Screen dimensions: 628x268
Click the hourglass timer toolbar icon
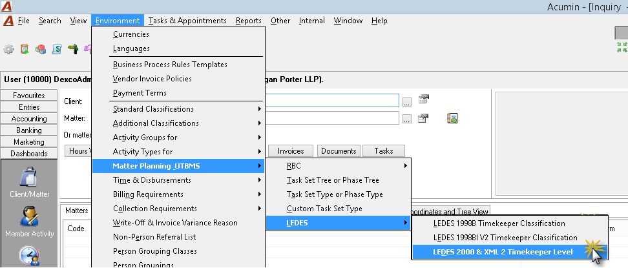point(25,49)
